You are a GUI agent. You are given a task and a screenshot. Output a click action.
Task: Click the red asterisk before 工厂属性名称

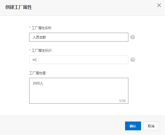(30, 27)
